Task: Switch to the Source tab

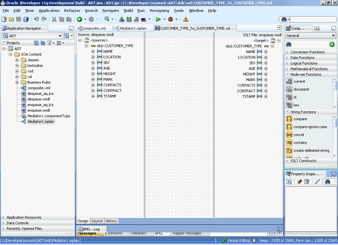Action: click(97, 221)
